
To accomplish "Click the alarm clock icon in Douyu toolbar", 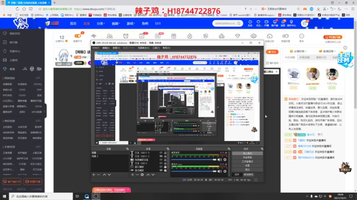I will click(126, 36).
